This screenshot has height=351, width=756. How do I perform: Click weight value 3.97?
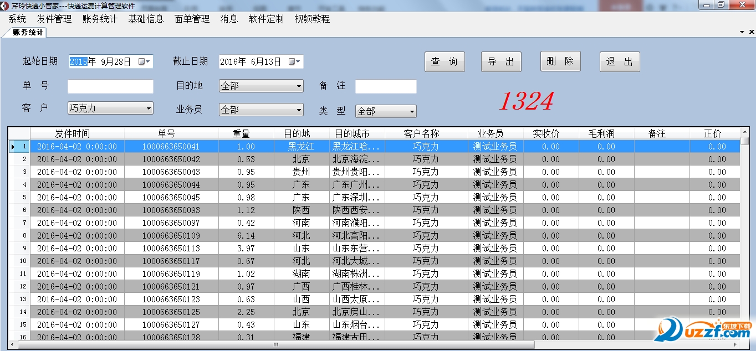(x=246, y=249)
